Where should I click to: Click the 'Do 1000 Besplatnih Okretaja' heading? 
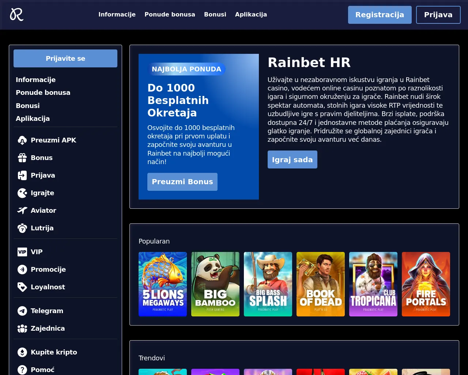point(178,100)
